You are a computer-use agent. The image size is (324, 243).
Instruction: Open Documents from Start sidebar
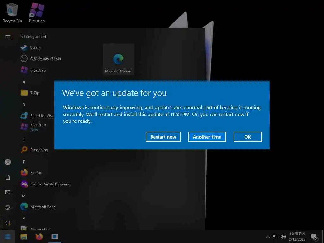tap(8, 177)
